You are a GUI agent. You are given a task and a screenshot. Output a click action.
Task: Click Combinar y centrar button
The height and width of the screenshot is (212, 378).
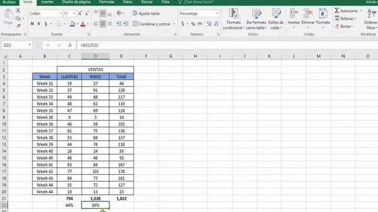pos(152,24)
